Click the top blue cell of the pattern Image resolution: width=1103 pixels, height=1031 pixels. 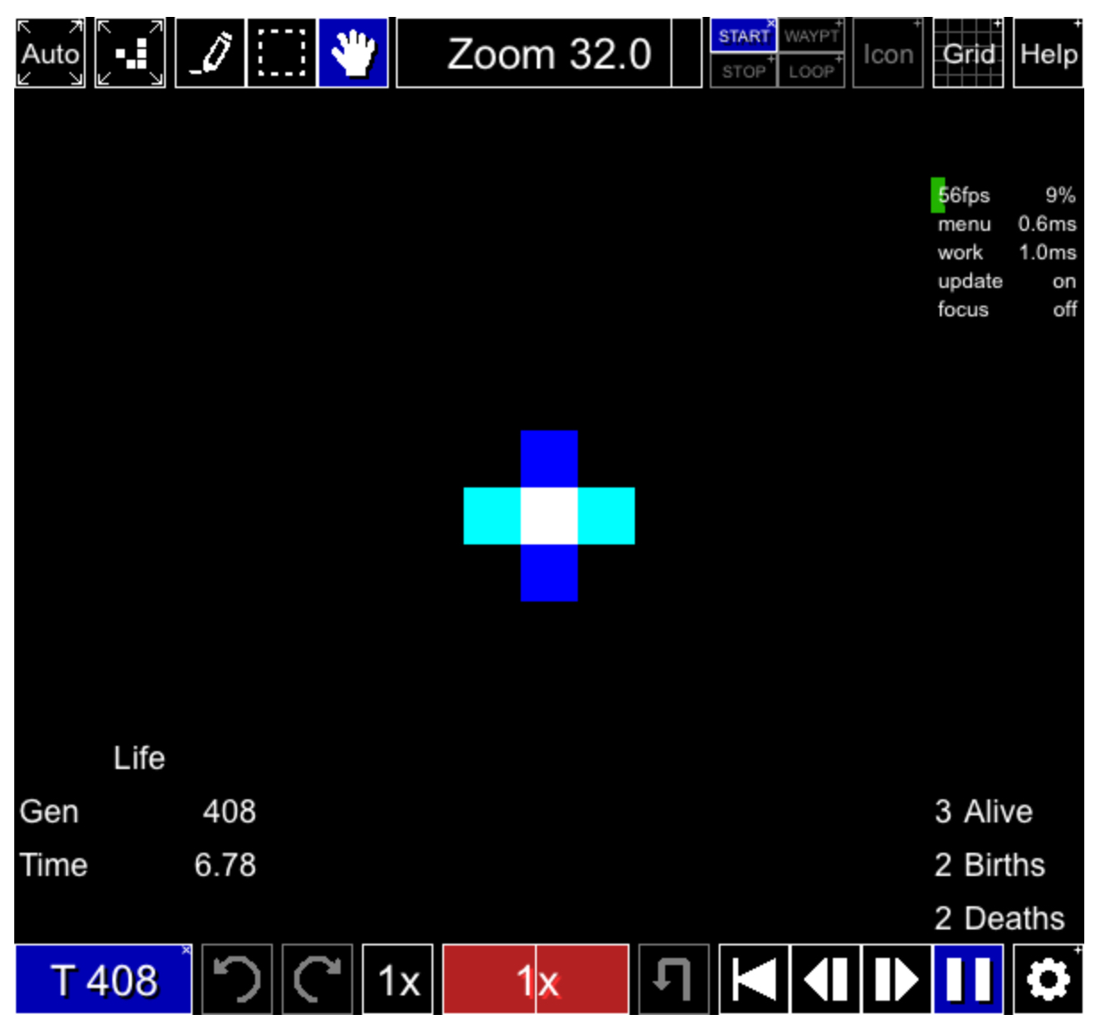[549, 459]
